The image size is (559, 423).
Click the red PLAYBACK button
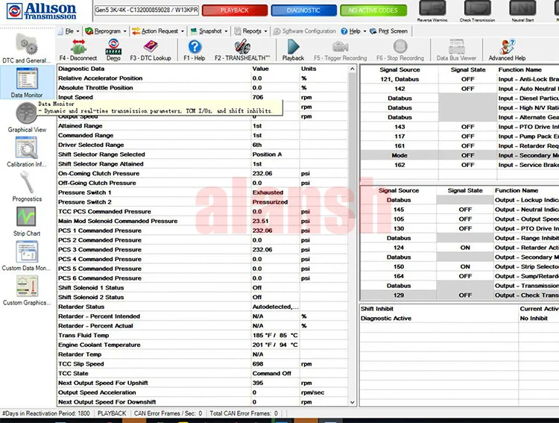(x=235, y=10)
